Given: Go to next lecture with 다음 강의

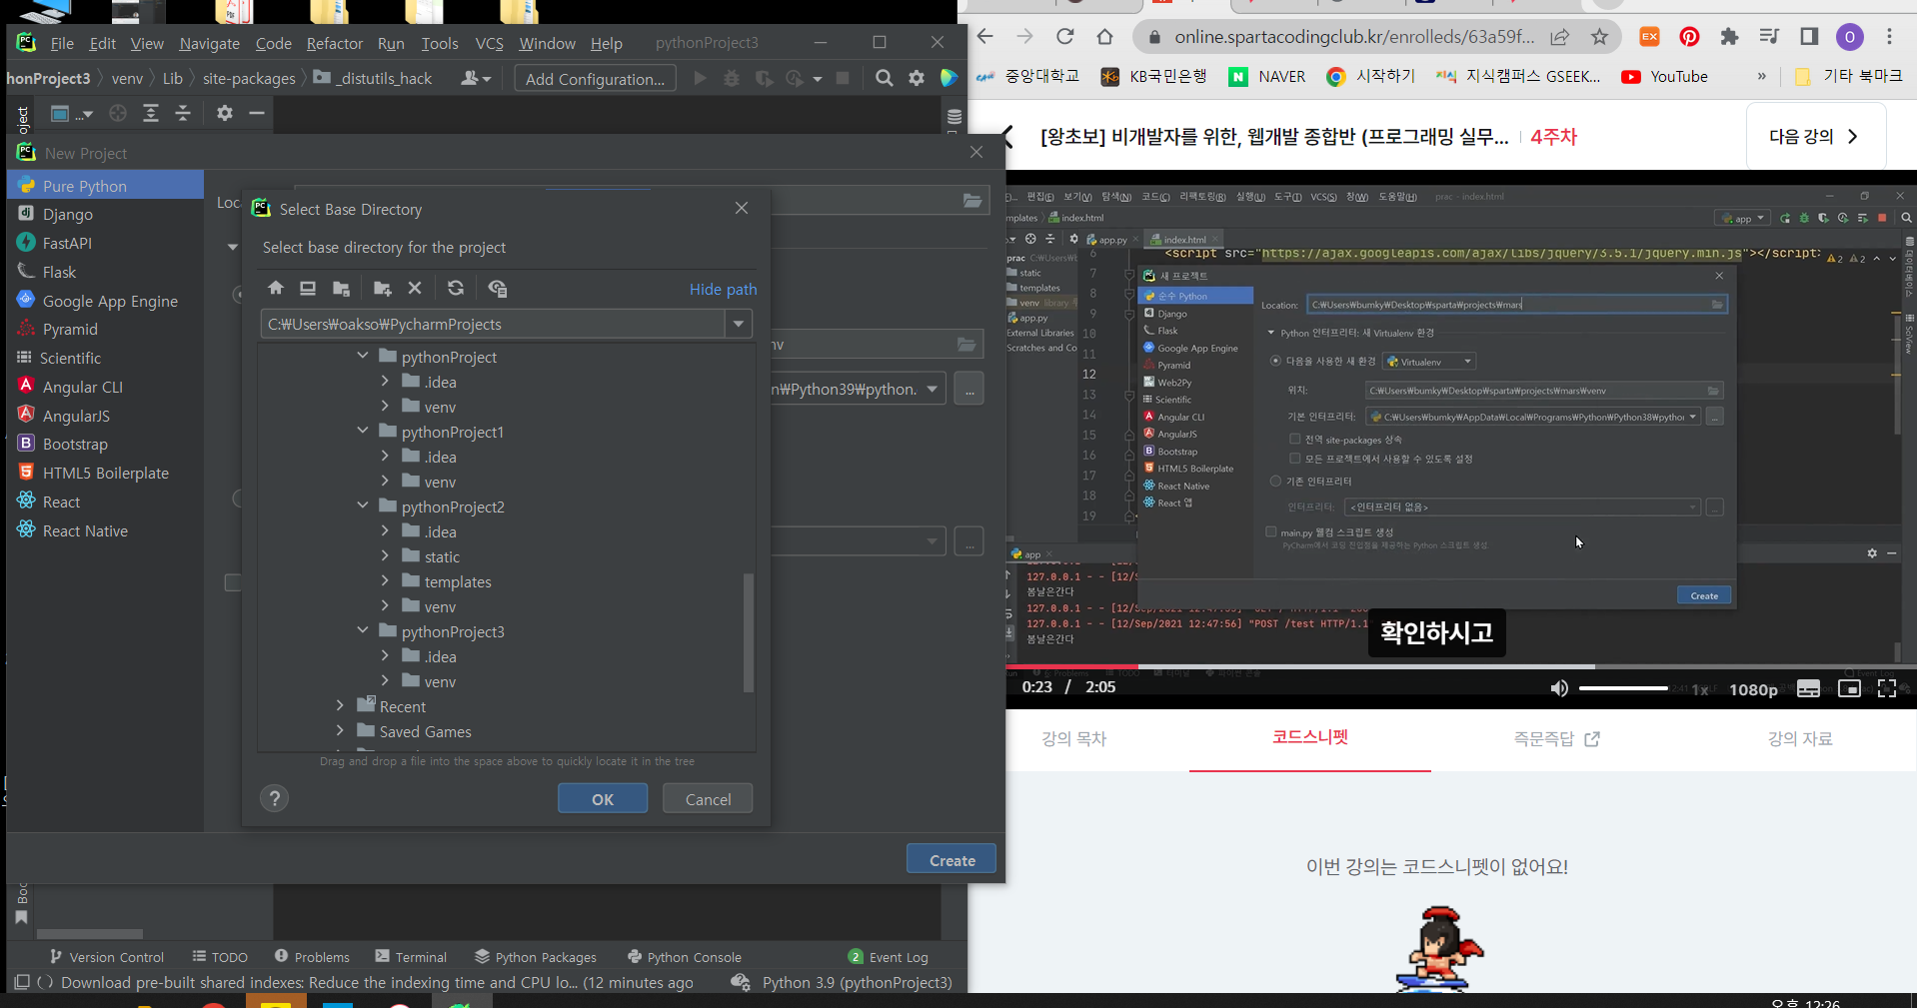Looking at the screenshot, I should pyautogui.click(x=1815, y=137).
